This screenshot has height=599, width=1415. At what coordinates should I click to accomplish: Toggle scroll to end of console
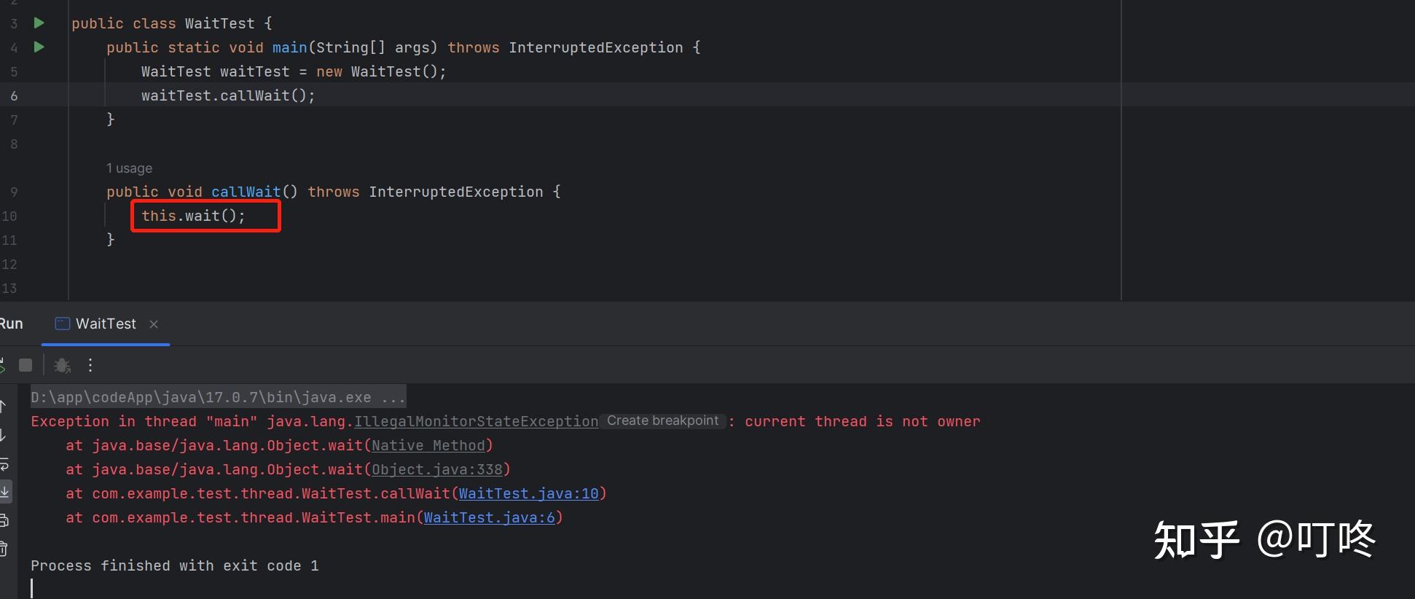click(4, 492)
